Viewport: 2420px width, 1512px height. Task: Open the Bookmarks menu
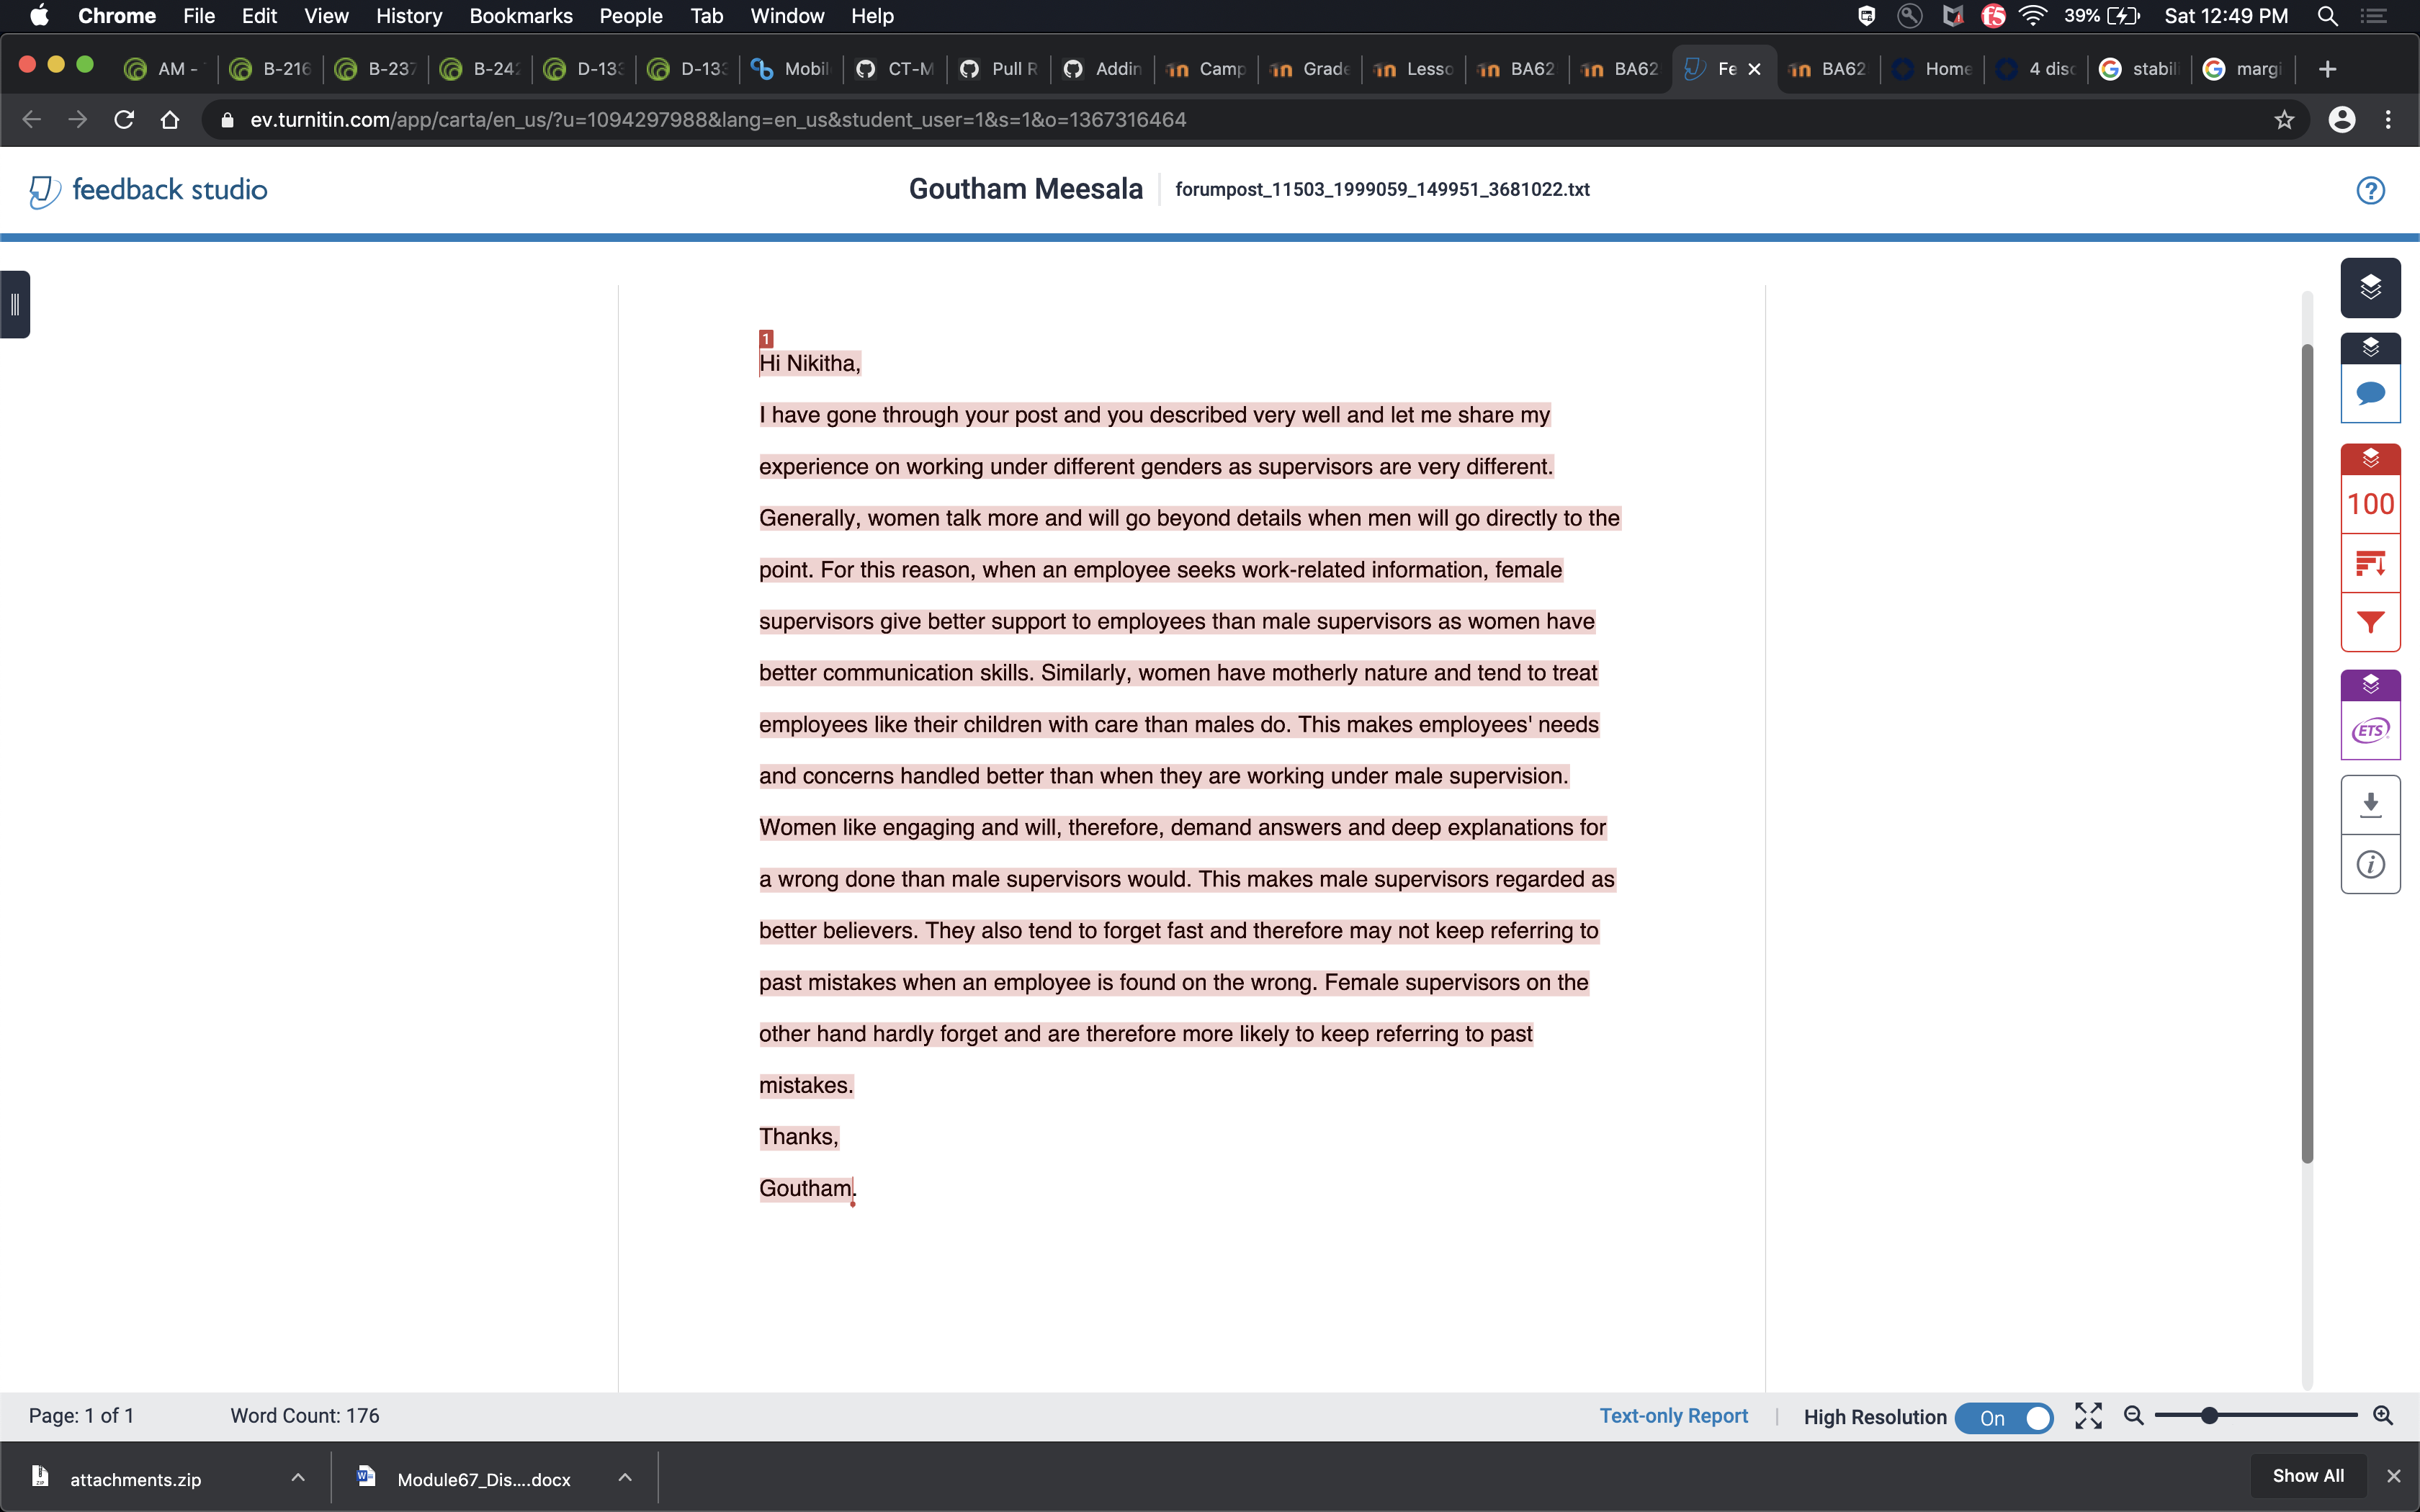pos(520,16)
